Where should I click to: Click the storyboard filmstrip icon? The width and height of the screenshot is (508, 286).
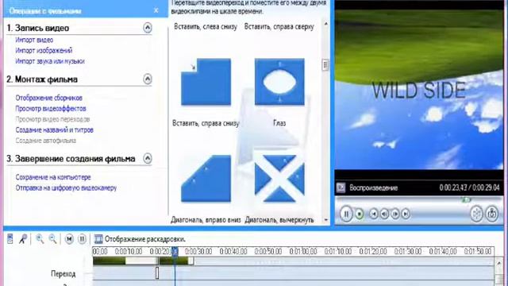(x=98, y=239)
